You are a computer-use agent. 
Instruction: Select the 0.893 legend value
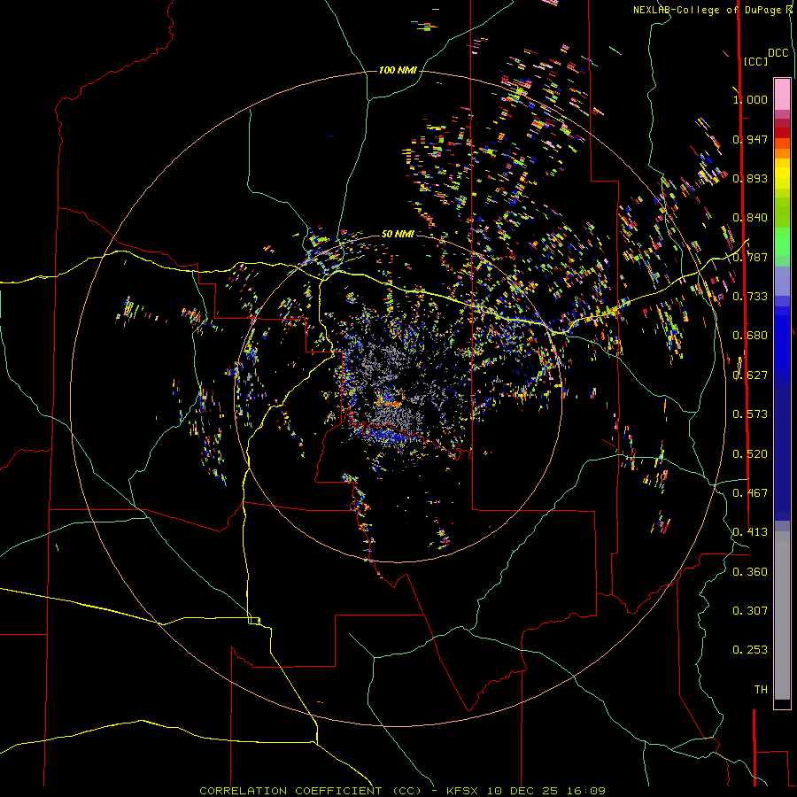pos(750,178)
